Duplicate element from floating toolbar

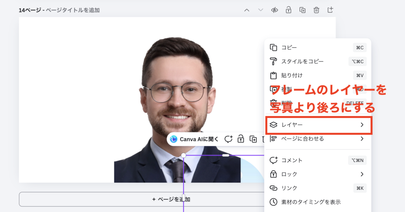pos(253,139)
